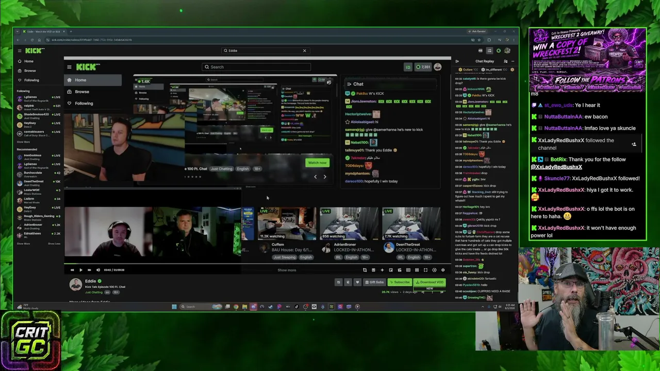Select Rough_Riders_Gaming in the Recommended list

click(39, 217)
